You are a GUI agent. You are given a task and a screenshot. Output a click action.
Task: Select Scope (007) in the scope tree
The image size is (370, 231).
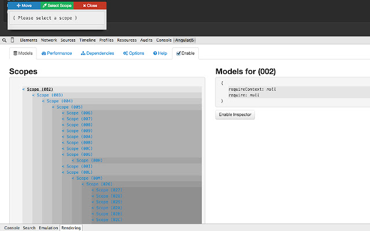coord(80,119)
